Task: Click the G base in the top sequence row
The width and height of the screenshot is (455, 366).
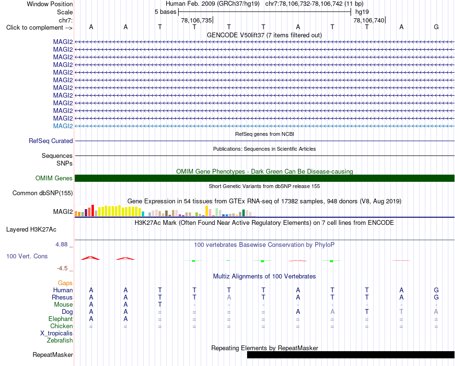Action: [x=436, y=27]
